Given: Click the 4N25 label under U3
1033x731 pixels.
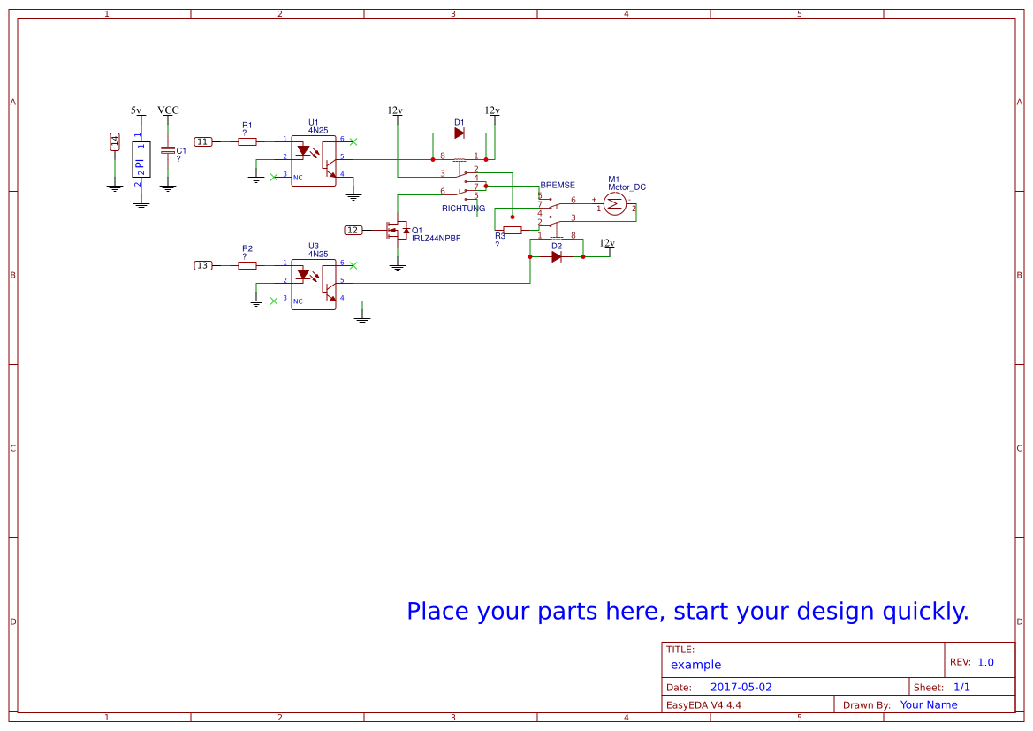Looking at the screenshot, I should (318, 254).
